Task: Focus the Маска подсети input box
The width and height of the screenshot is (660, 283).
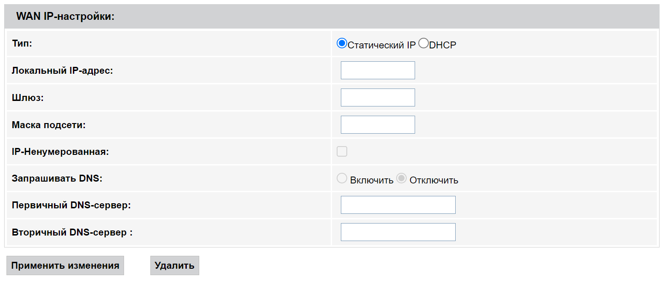Action: 378,125
